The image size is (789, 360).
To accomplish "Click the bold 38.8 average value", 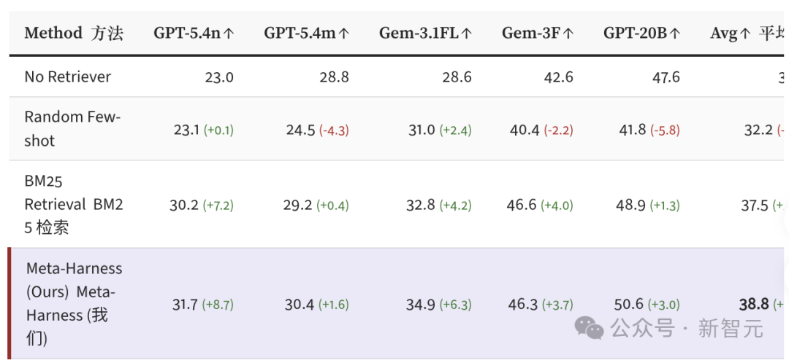I will point(754,305).
